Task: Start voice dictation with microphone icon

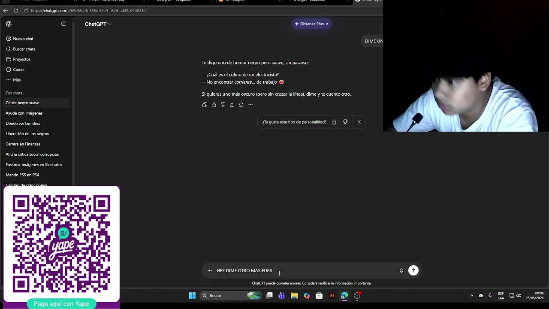Action: point(401,270)
